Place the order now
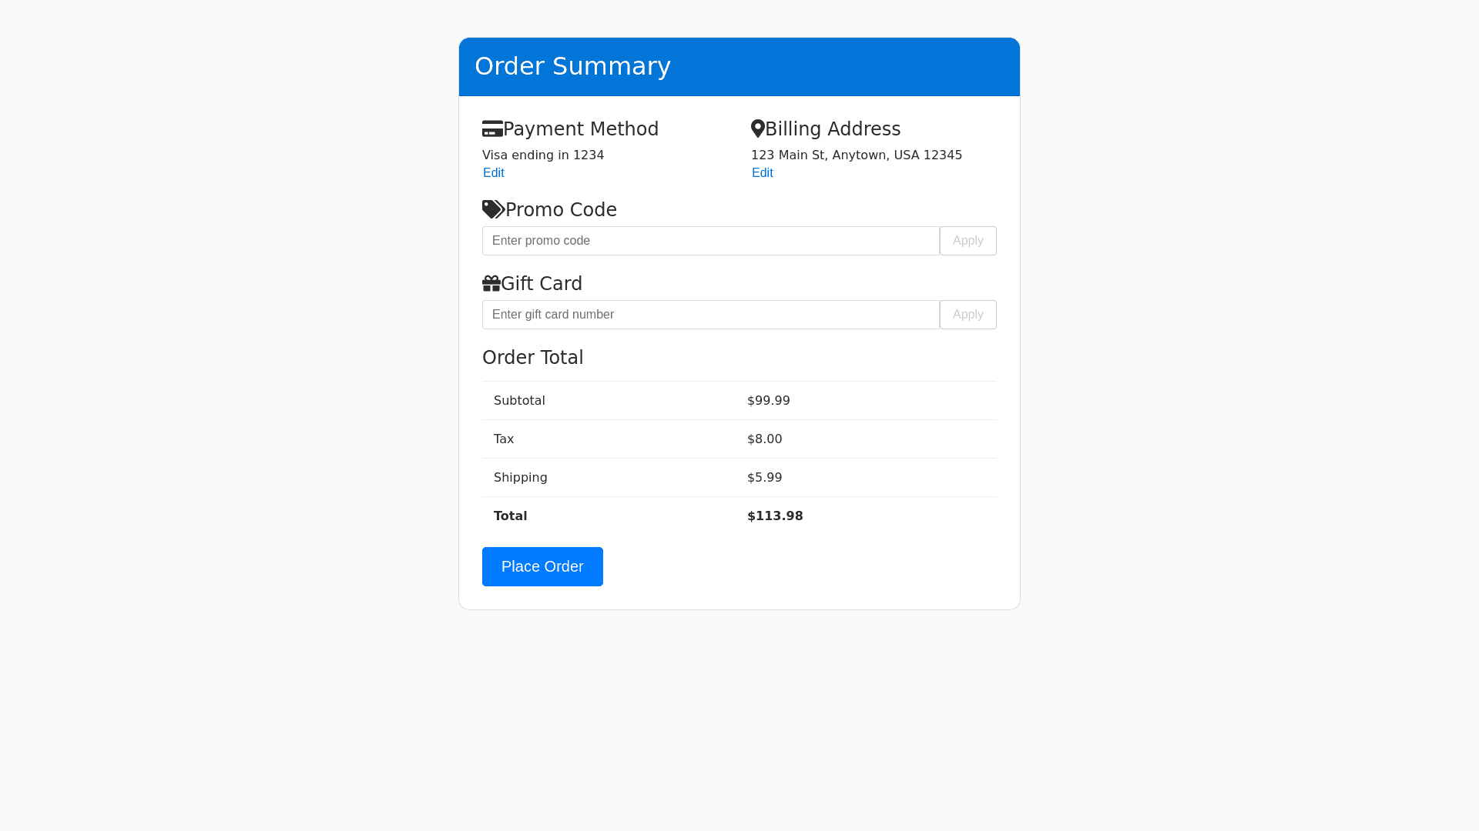Screen dimensions: 1479x831 pos(542,566)
